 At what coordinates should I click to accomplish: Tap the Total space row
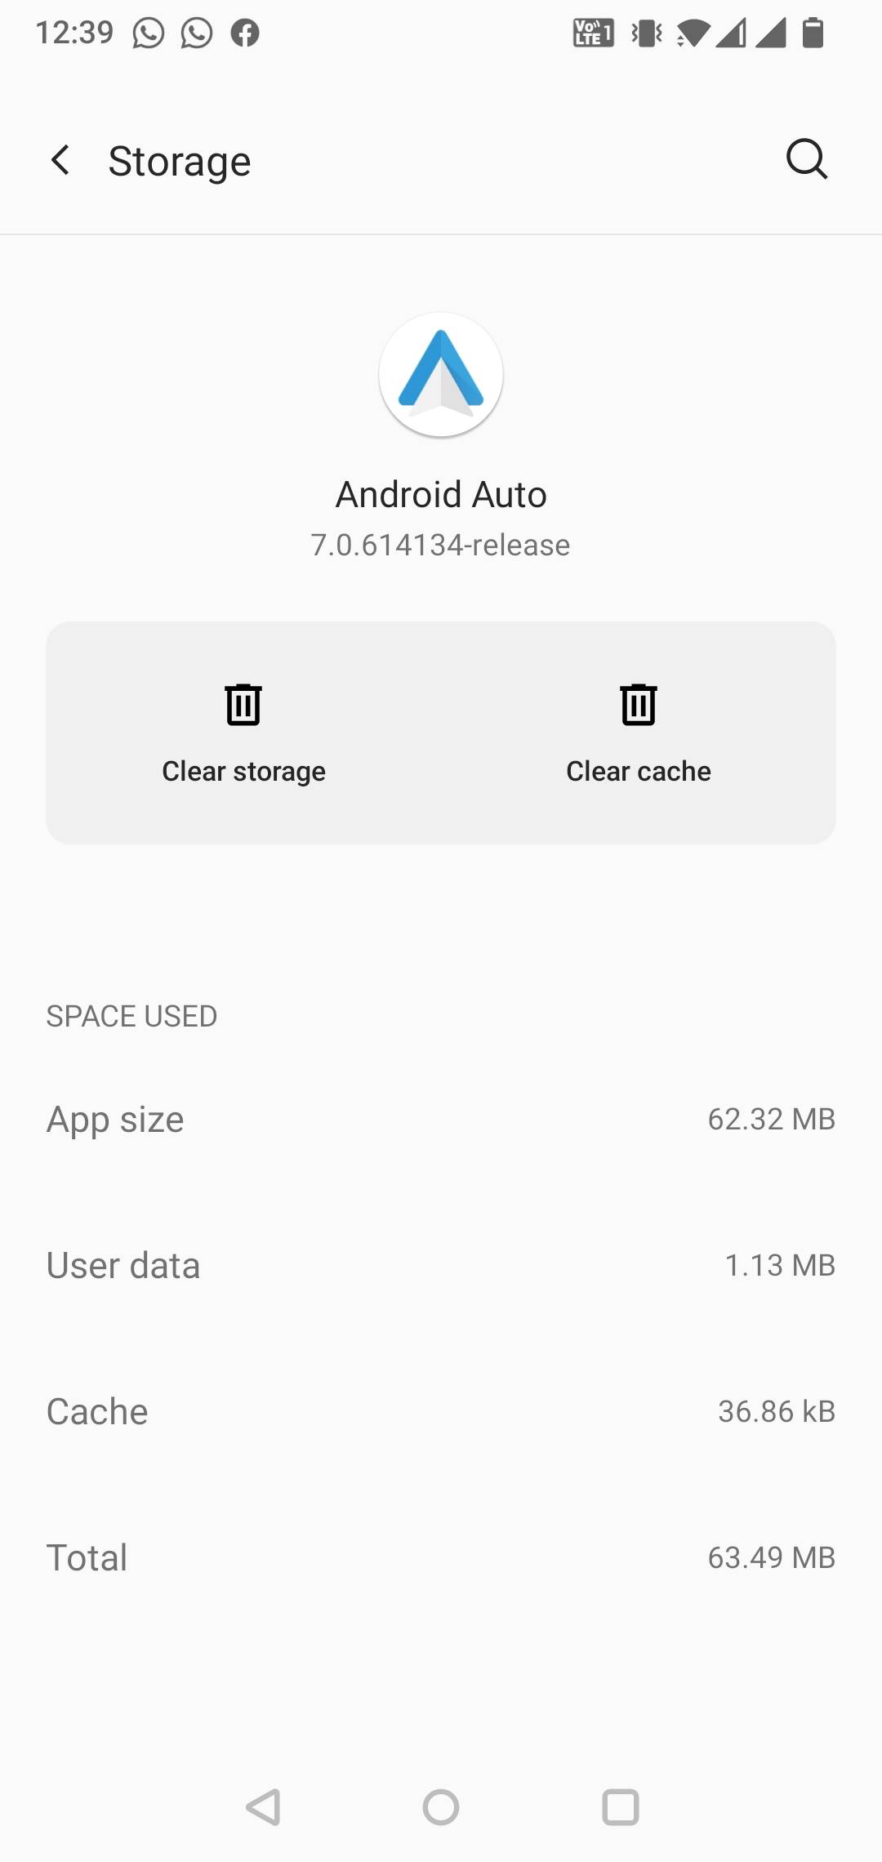(x=441, y=1557)
